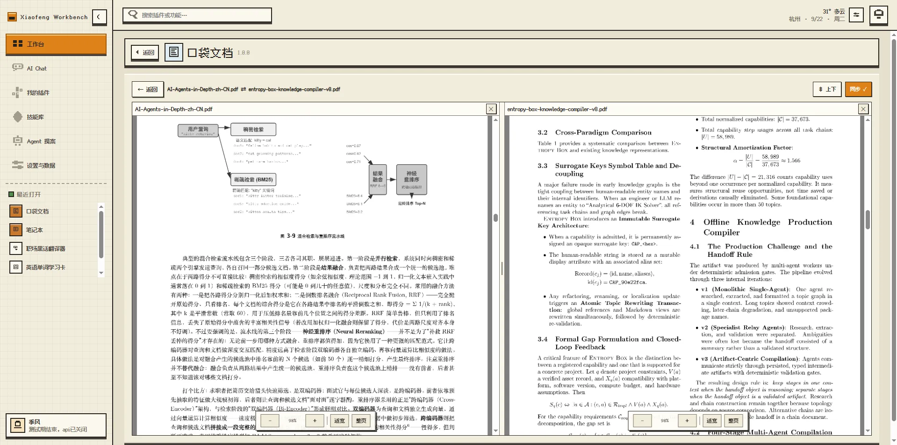This screenshot has height=445, width=897.
Task: Open Agent 摸索 in the sidebar
Action: pyautogui.click(x=56, y=141)
